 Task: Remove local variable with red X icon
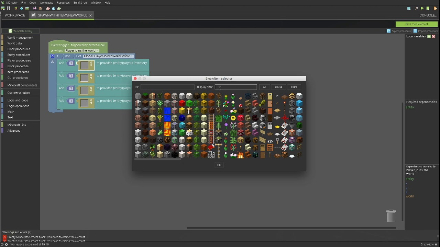pos(433,36)
